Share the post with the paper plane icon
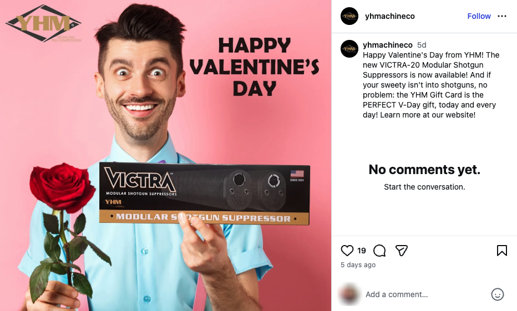 (401, 251)
